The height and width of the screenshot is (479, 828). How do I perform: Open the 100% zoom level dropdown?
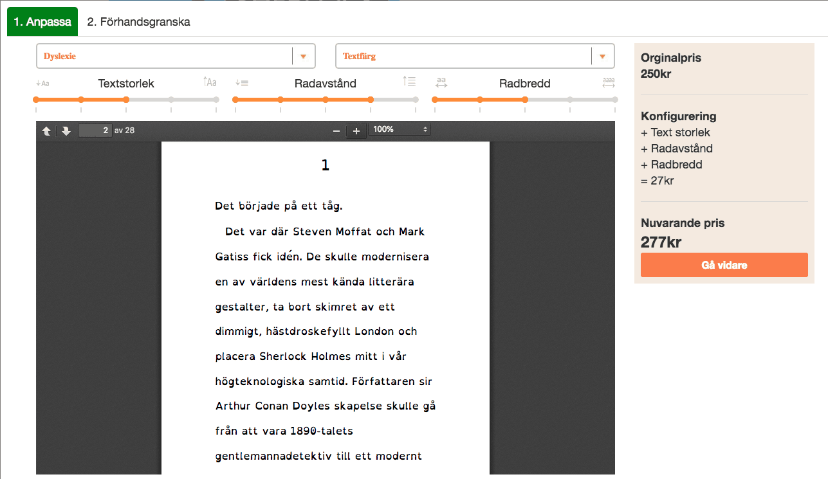[x=400, y=129]
